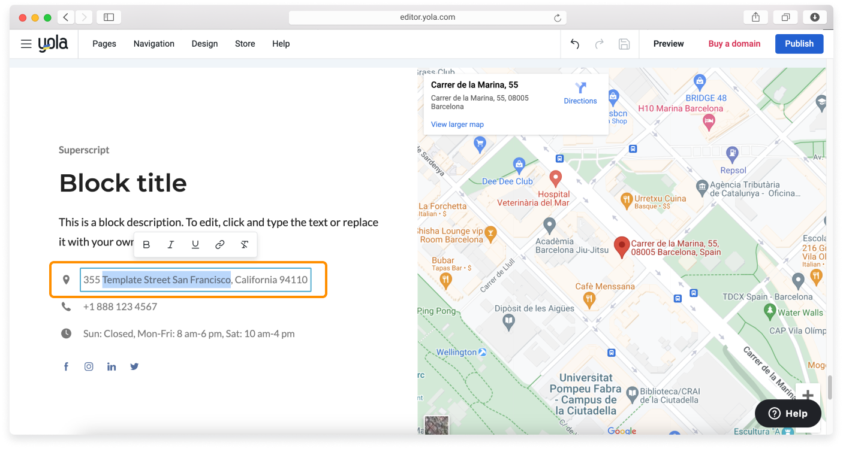Open the Instagram social icon
Viewport: 843px width, 449px height.
point(89,366)
